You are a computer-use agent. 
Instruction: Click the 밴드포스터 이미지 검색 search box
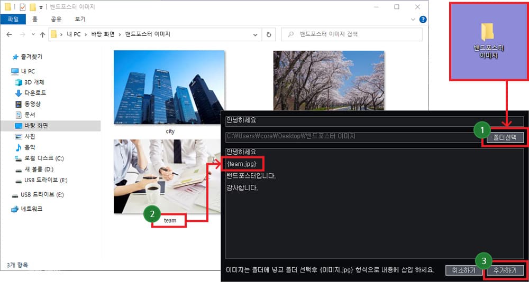click(352, 34)
